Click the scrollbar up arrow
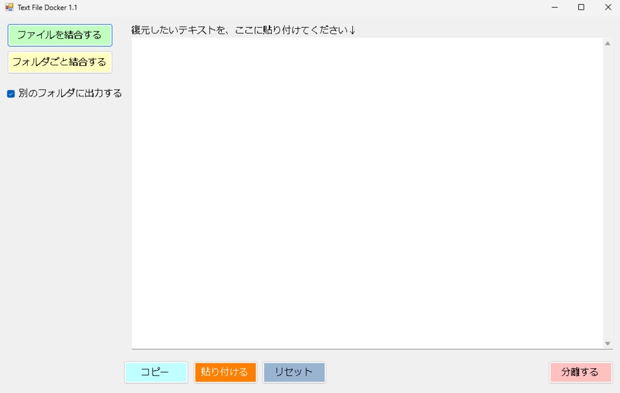This screenshot has height=393, width=620. [x=608, y=42]
